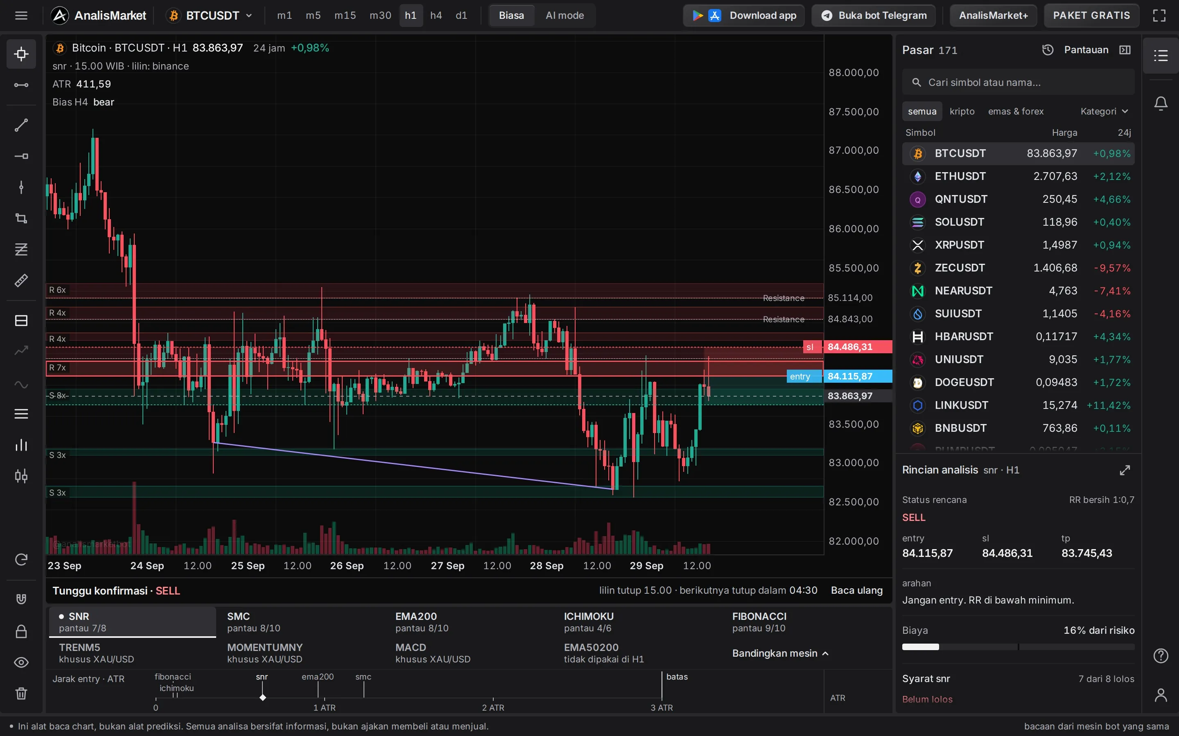Click the watchlist list icon
The width and height of the screenshot is (1179, 736).
(x=1161, y=56)
